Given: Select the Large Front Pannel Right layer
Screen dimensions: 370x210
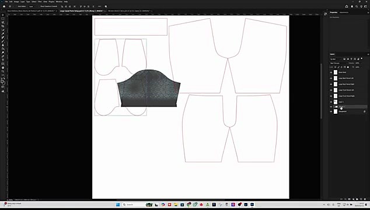Looking at the screenshot, I should pyautogui.click(x=347, y=96).
